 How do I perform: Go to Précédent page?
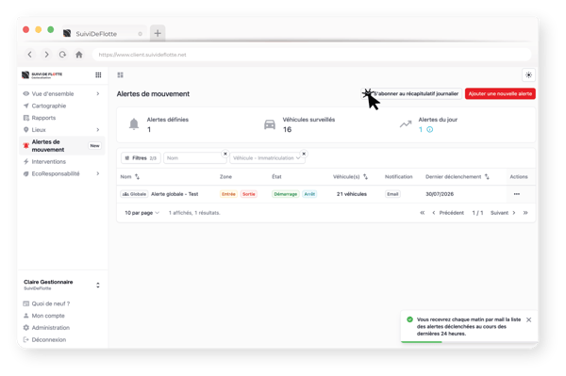tap(448, 213)
